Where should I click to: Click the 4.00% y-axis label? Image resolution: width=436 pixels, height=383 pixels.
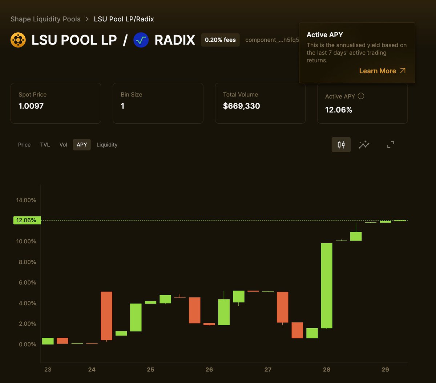tap(27, 303)
